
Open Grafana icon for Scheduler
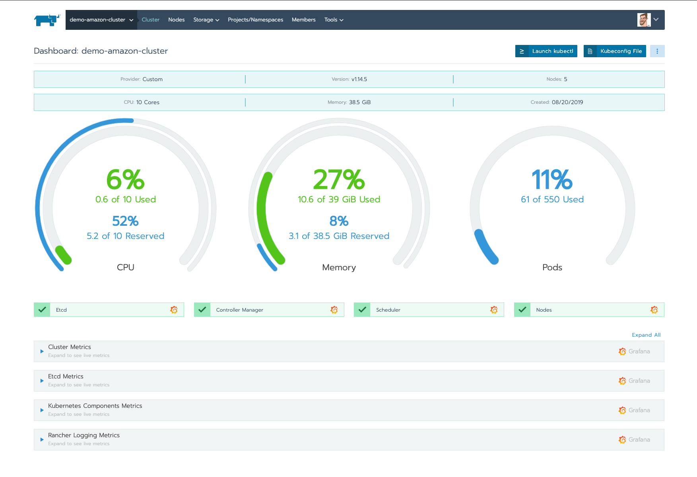pos(494,310)
